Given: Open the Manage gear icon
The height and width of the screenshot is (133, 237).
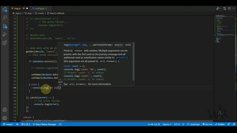Looking at the screenshot, I should pos(5,118).
